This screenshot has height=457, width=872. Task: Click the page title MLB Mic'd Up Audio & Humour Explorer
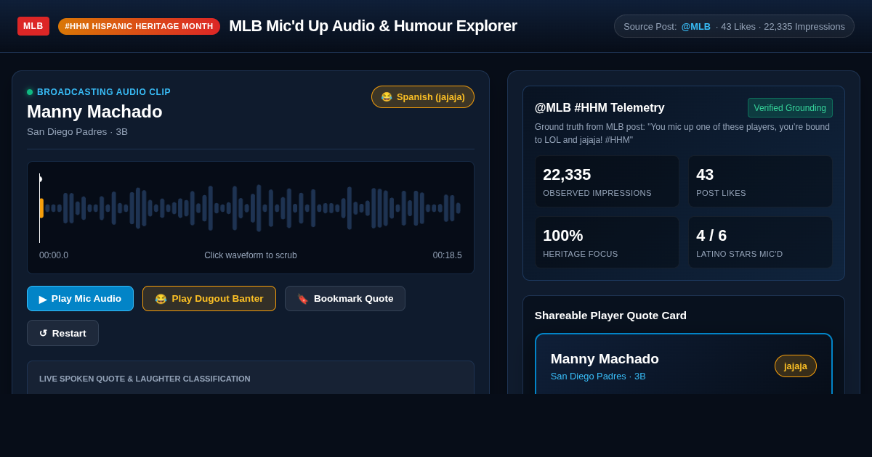[373, 26]
